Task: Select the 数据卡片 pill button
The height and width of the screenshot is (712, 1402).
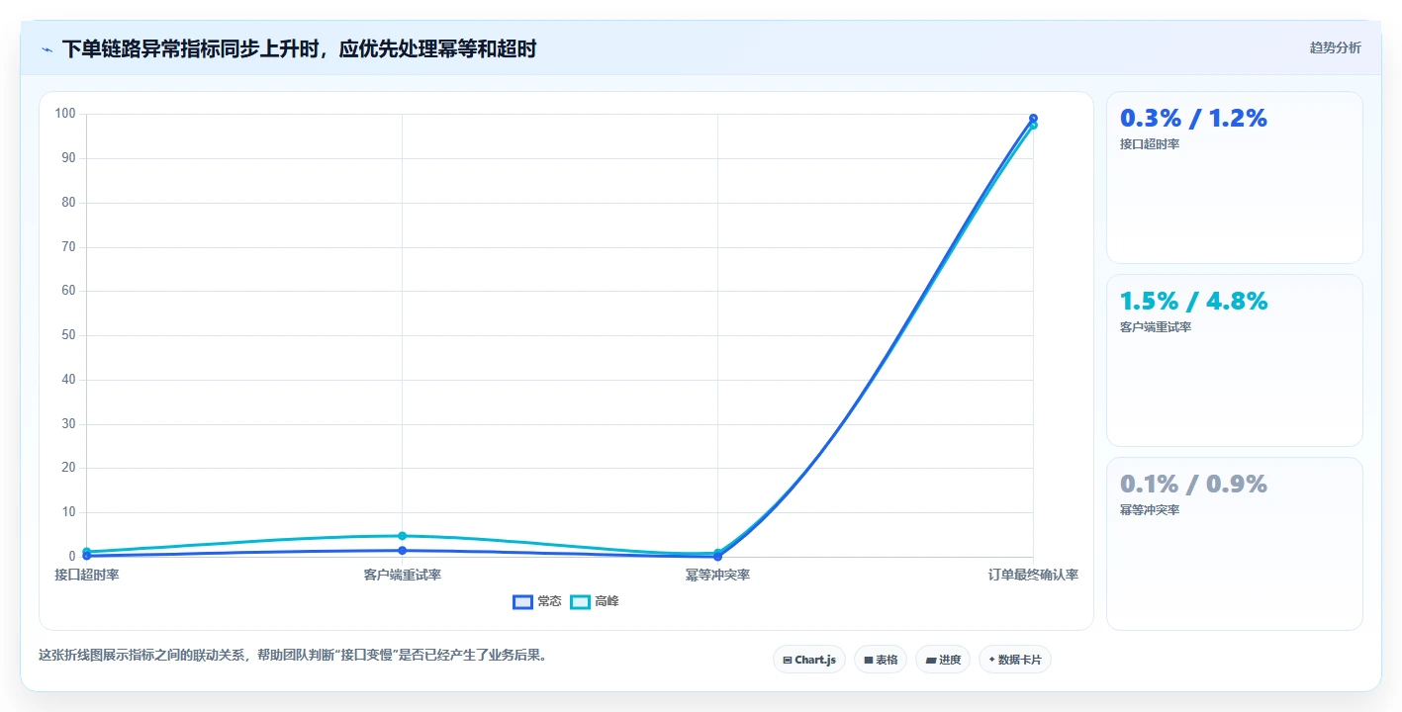Action: pos(1014,660)
